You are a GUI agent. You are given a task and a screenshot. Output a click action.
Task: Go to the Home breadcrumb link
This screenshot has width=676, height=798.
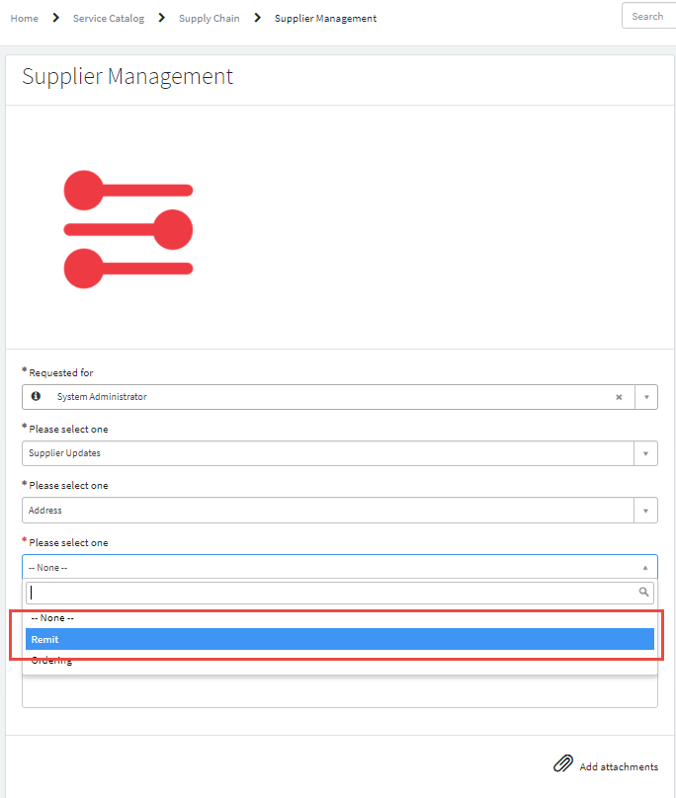[x=24, y=17]
